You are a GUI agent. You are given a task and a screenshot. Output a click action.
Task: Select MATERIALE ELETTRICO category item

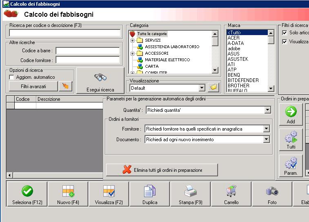(167, 60)
